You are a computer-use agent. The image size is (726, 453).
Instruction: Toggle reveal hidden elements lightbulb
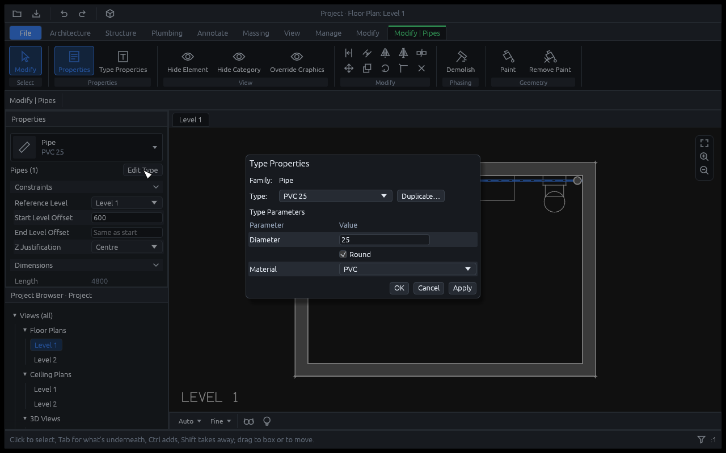tap(267, 421)
